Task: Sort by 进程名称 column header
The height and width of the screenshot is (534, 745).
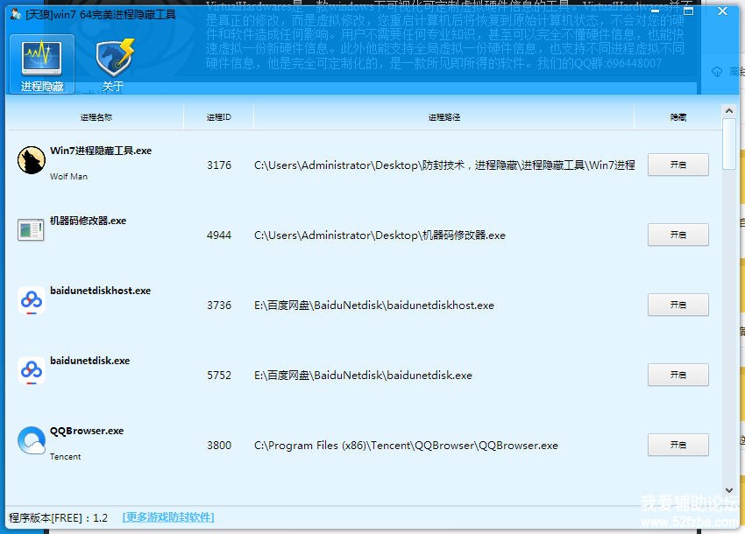Action: coord(96,117)
